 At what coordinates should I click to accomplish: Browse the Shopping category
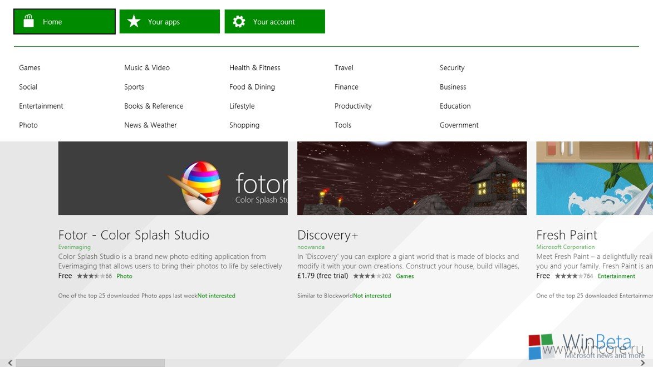(244, 125)
